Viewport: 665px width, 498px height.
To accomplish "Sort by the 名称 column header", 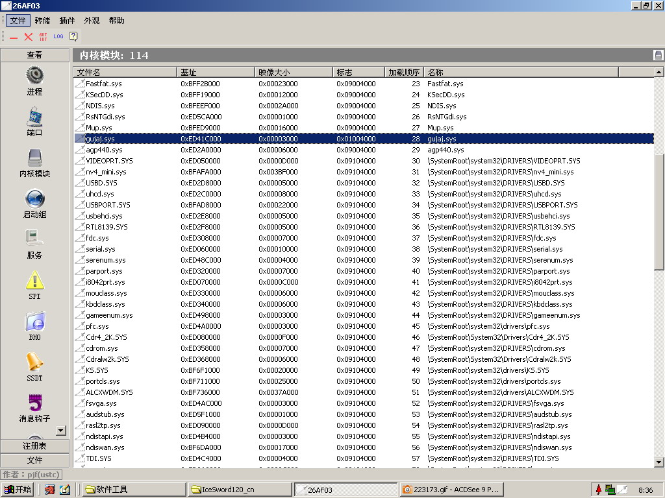I will [x=521, y=73].
